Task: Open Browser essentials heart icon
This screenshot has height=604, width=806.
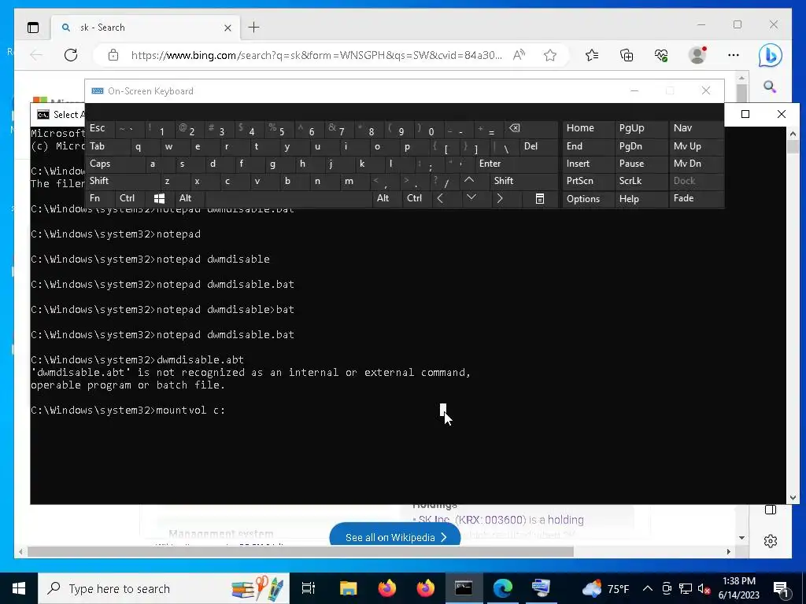Action: pos(661,55)
